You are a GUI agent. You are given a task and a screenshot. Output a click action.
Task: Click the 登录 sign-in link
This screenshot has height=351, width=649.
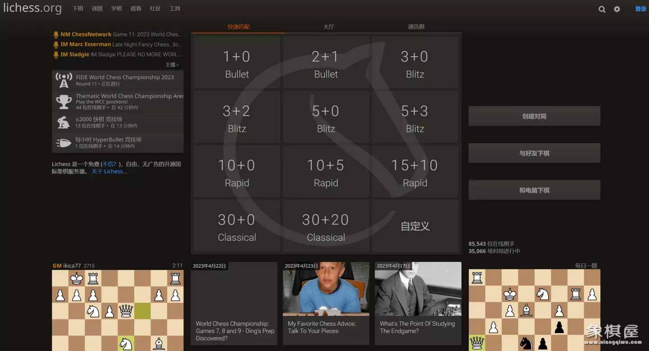tap(640, 9)
